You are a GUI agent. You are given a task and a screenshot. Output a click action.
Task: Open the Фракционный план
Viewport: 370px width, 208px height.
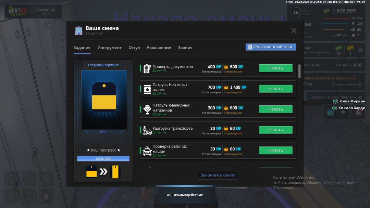[271, 47]
